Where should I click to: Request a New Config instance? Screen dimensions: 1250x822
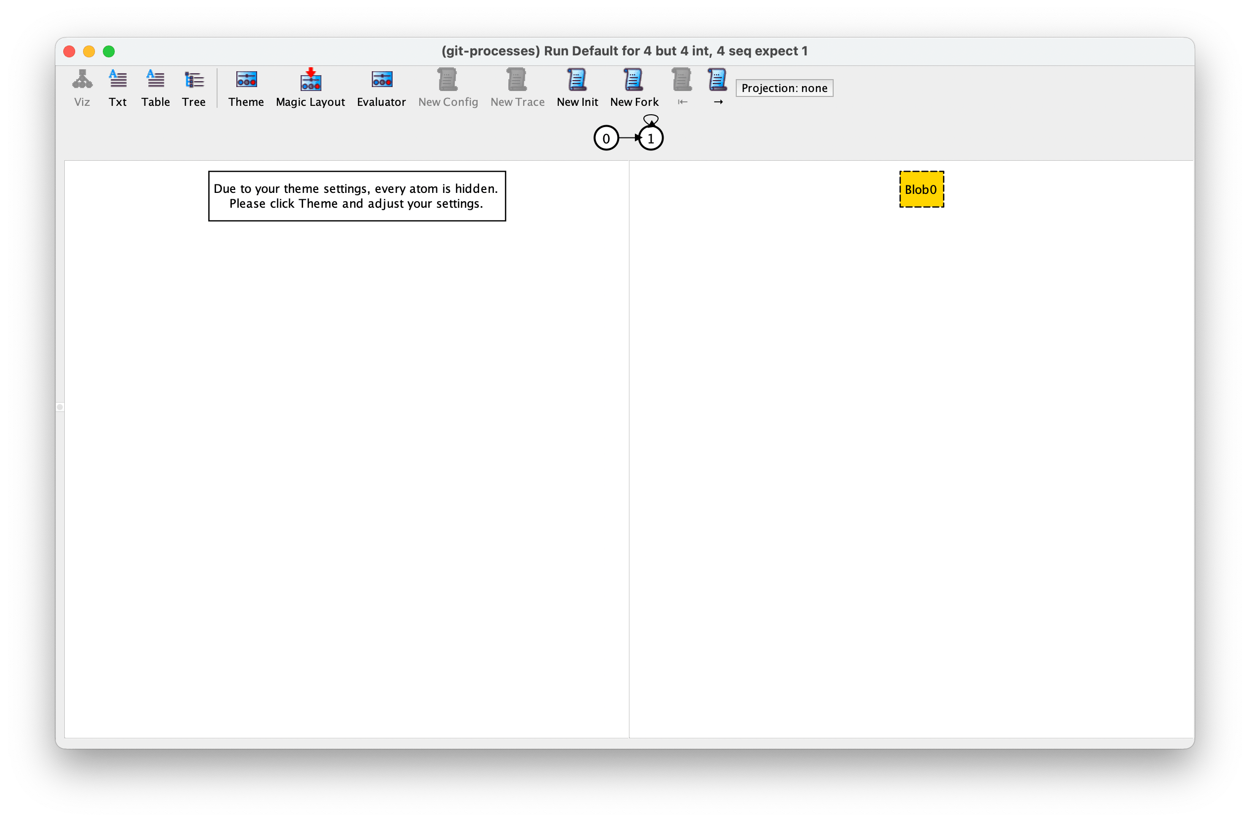coord(448,88)
